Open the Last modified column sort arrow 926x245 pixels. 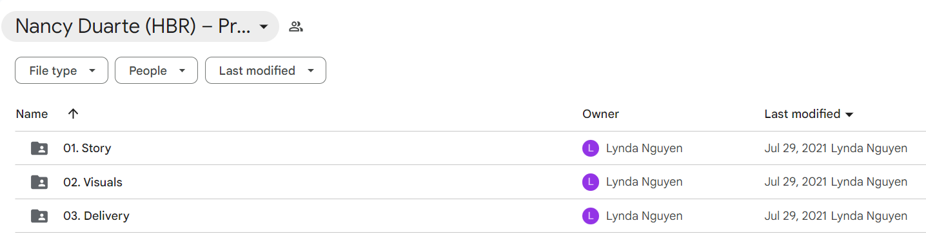(849, 115)
